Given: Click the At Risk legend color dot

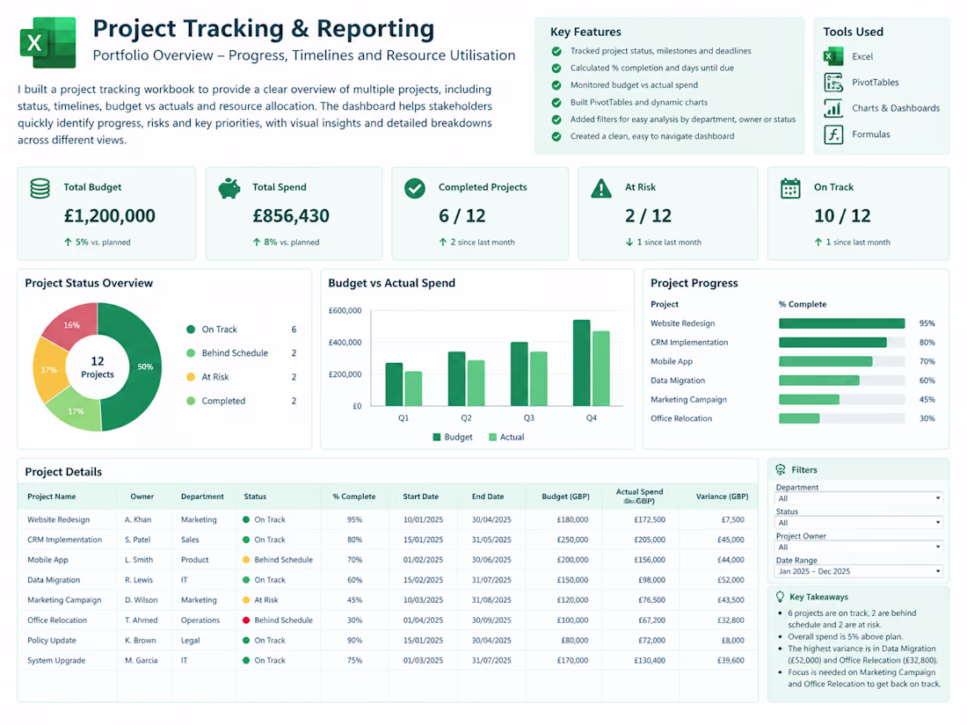Looking at the screenshot, I should click(191, 377).
